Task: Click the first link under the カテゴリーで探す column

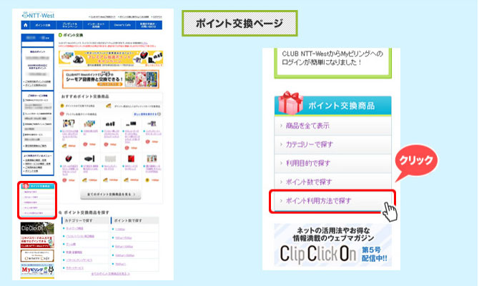Action: [x=74, y=229]
